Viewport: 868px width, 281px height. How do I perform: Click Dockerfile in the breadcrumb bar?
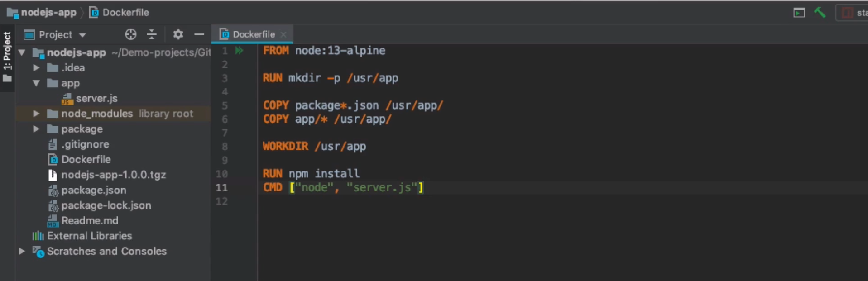coord(125,12)
